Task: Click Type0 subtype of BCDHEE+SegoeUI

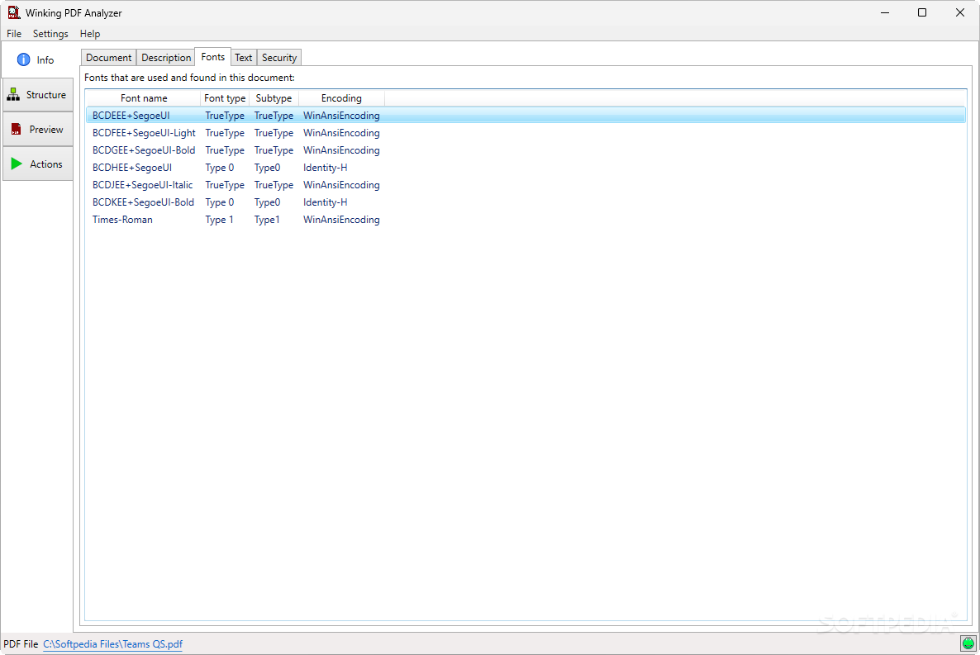Action: point(267,168)
